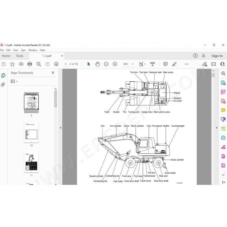Image resolution: width=227 pixels, height=227 pixels.
Task: Click the Save file icon
Action: click(4, 64)
